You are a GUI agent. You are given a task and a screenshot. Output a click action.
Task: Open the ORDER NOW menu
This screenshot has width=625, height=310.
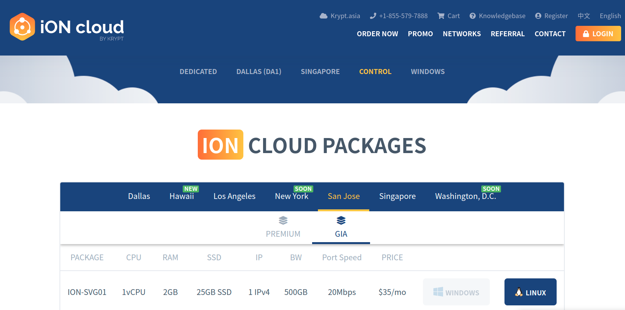coord(377,34)
